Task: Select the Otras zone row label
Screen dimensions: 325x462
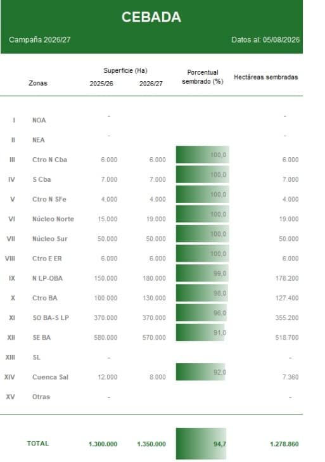Action: (x=41, y=397)
